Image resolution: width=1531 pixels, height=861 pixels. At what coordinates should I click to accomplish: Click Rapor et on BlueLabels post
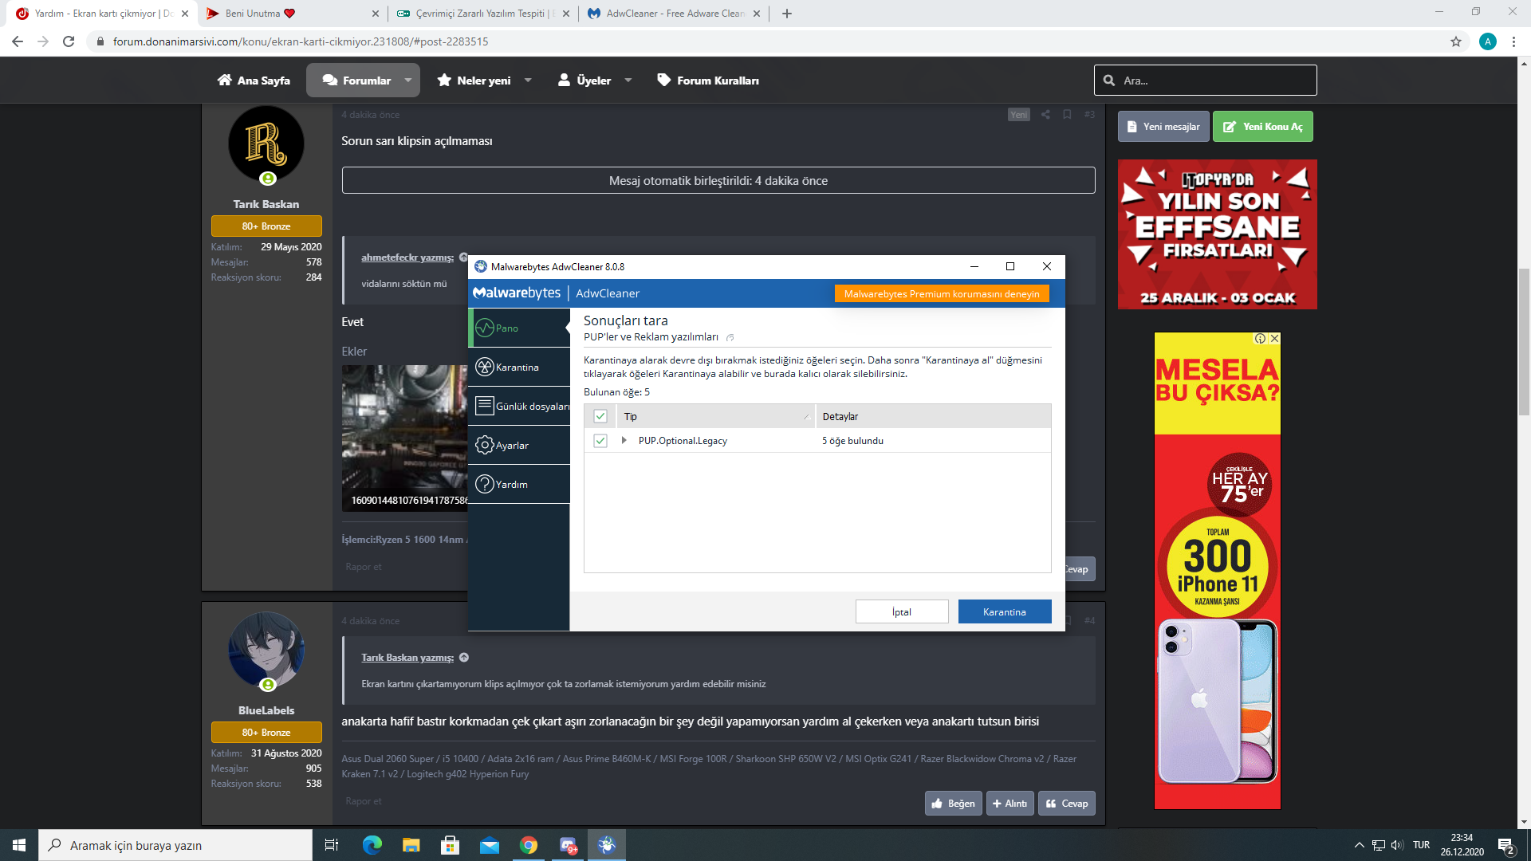pos(364,801)
